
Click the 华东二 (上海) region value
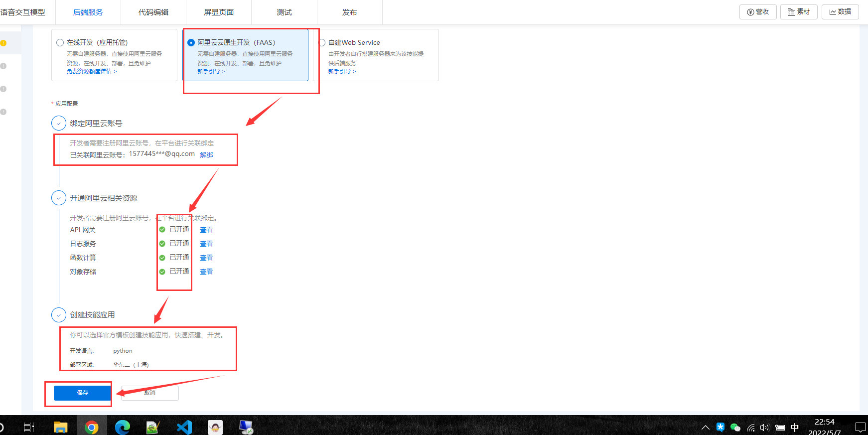(131, 365)
